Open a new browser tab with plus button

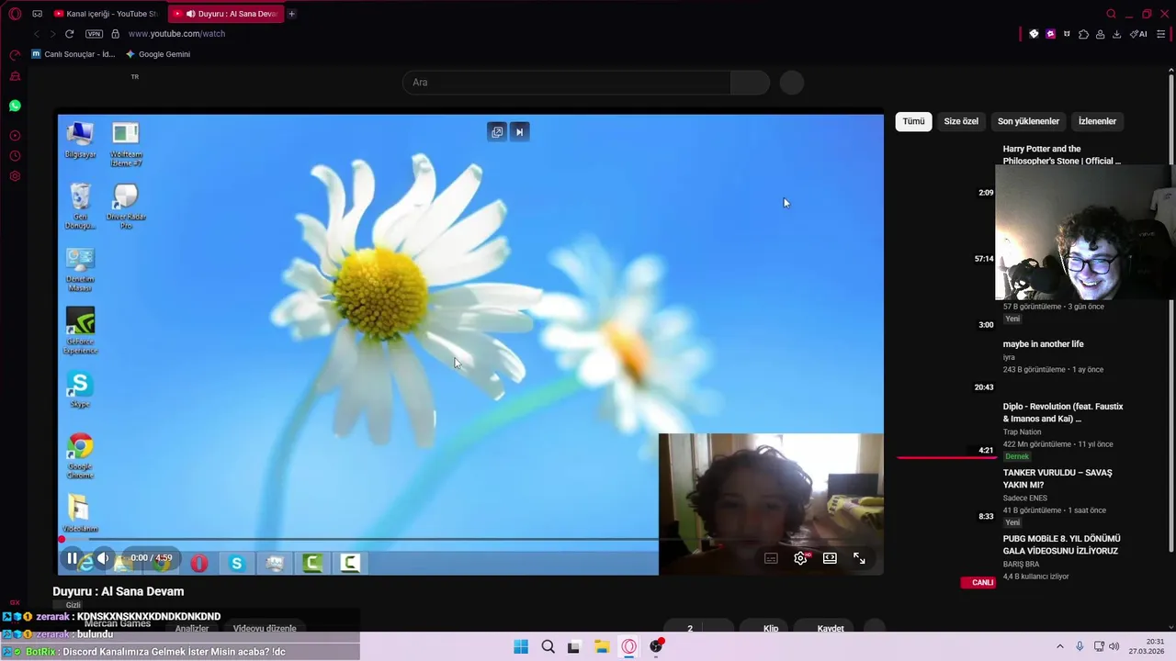click(x=292, y=14)
